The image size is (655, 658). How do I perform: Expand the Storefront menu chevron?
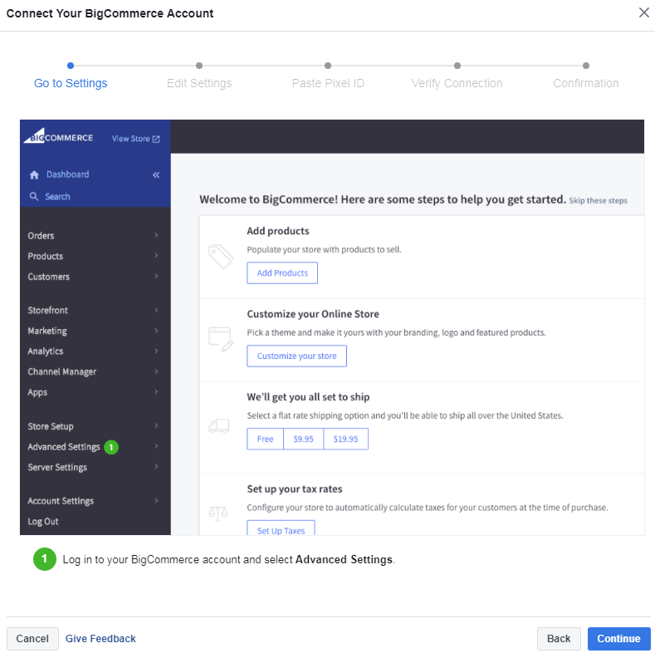click(156, 310)
